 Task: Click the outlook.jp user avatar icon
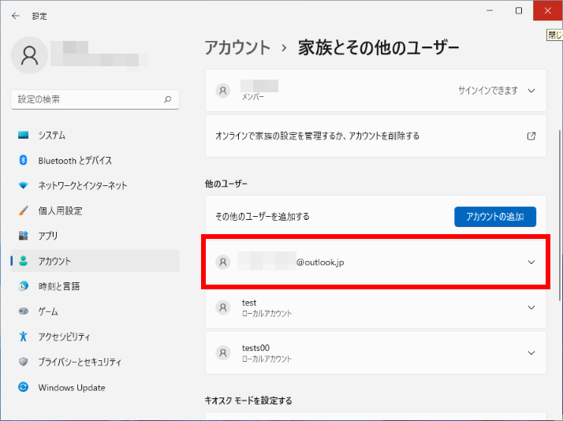(x=223, y=262)
